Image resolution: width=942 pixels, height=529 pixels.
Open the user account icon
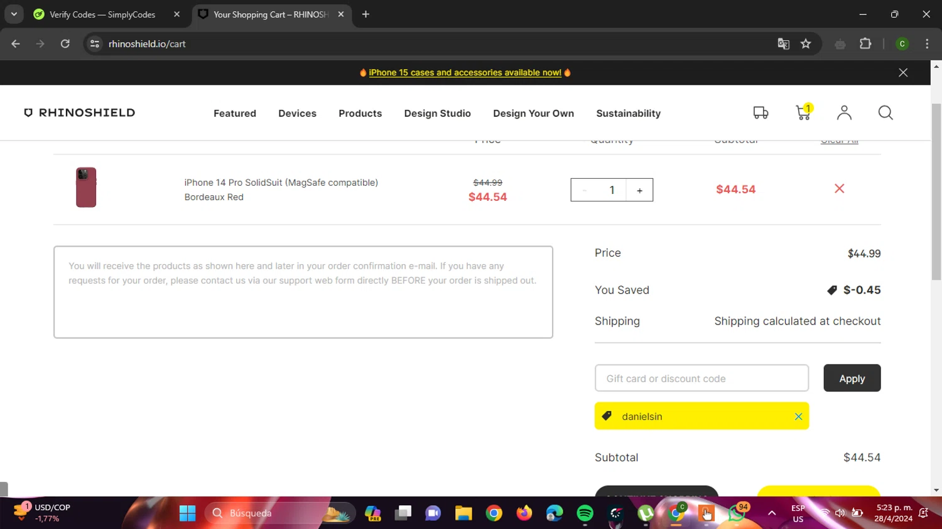[844, 112]
